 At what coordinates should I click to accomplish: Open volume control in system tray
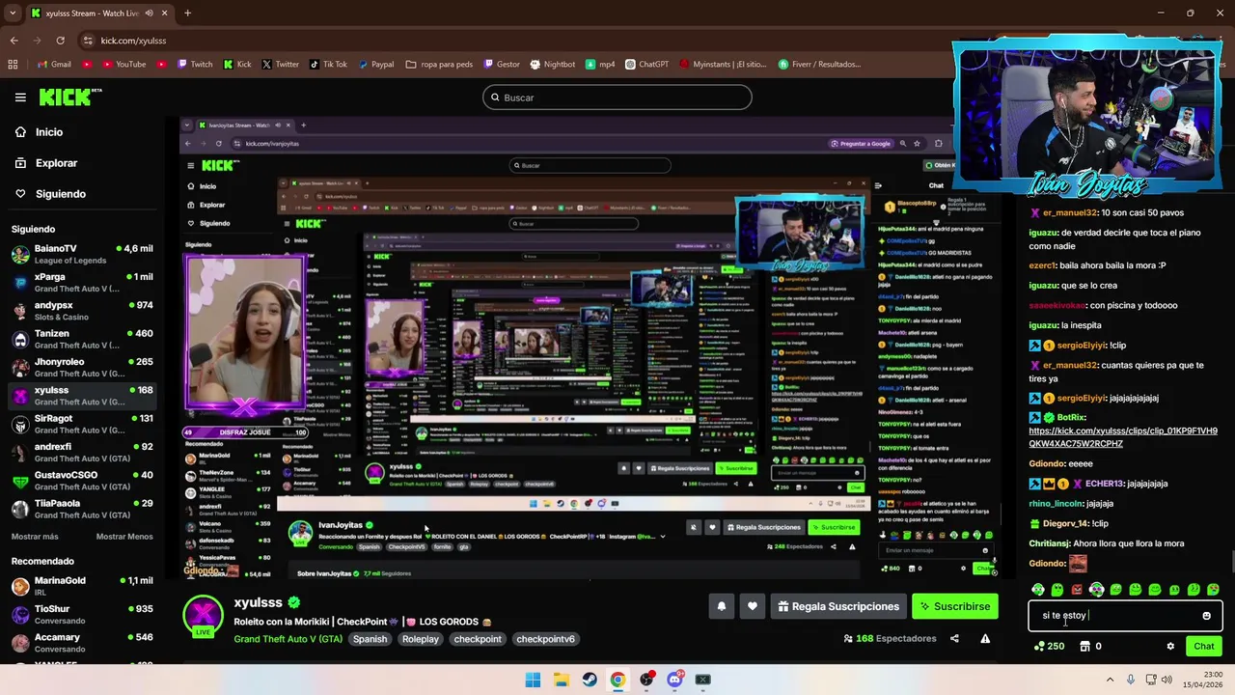coord(1167,680)
